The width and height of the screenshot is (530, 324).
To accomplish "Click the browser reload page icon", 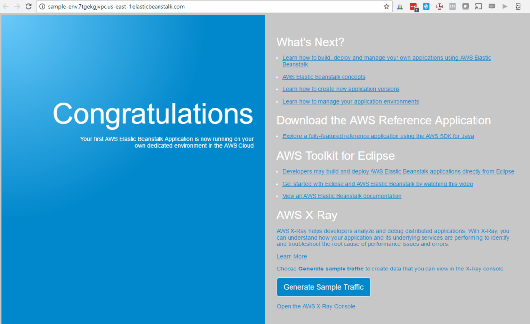I will (28, 7).
